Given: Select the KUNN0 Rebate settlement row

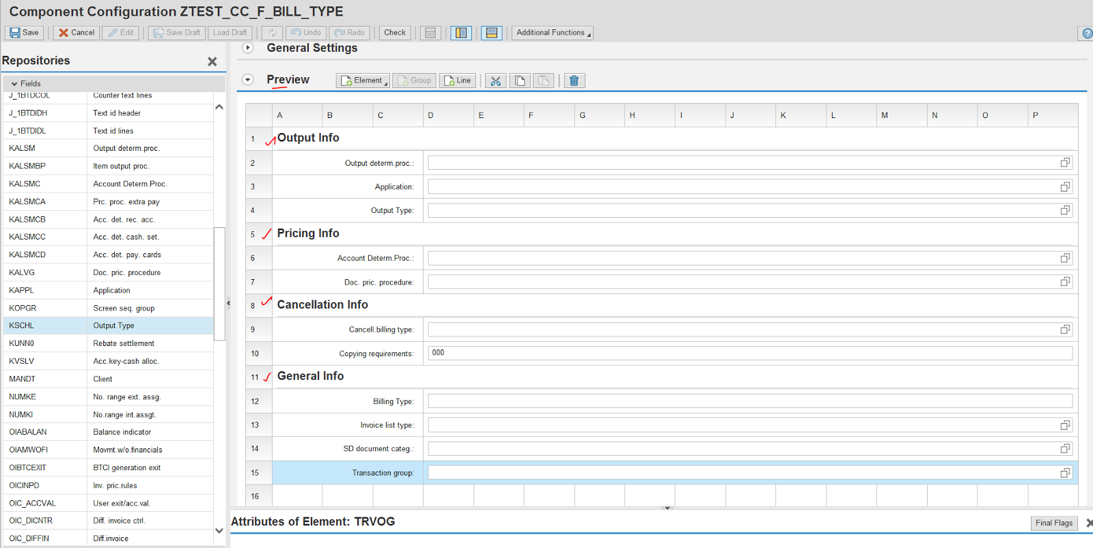Looking at the screenshot, I should tap(109, 343).
